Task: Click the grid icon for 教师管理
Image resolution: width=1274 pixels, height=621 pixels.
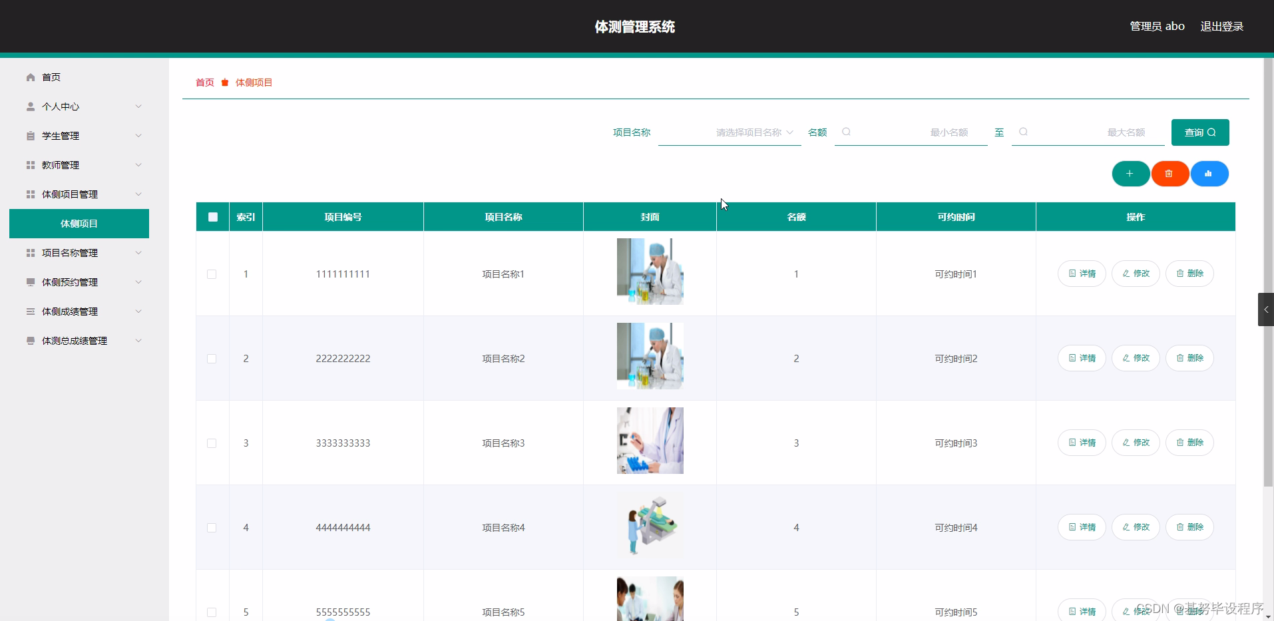Action: [x=31, y=165]
